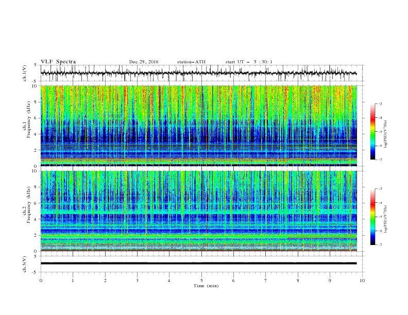Click the "station=ATH" header label
408x315 pixels.
pyautogui.click(x=191, y=62)
